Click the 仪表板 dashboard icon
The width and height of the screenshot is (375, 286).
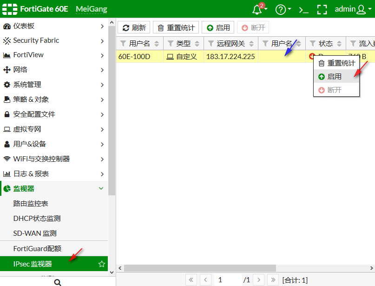click(7, 26)
